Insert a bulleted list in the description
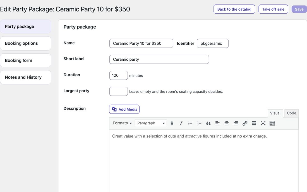Screen dimensions: 307x192 click(x=190, y=123)
